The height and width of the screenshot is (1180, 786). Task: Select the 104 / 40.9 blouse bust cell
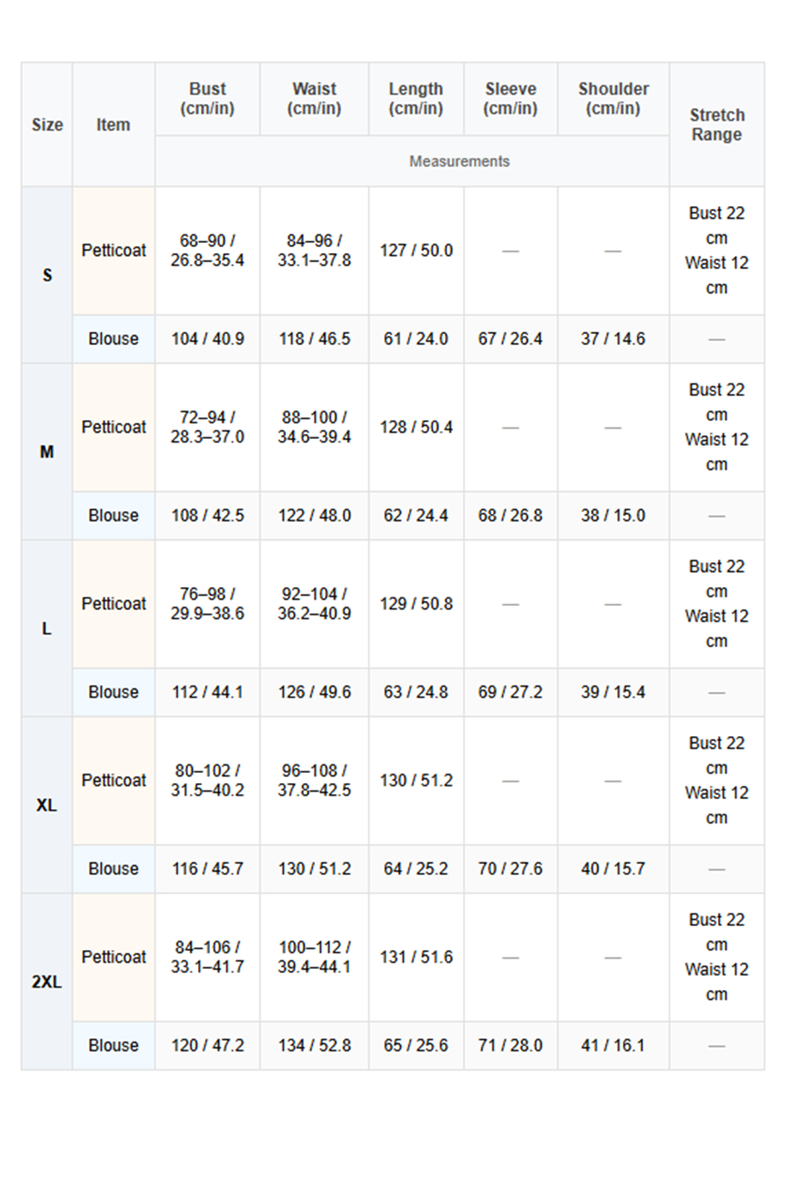[x=207, y=339]
